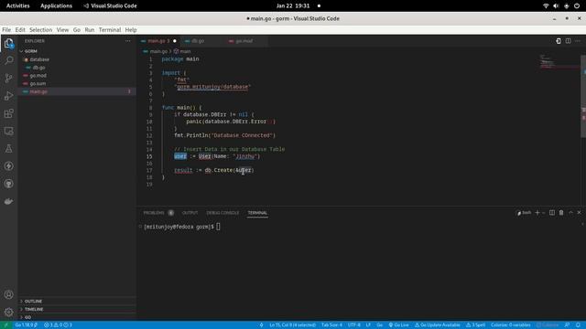586x329 pixels.
Task: Maximize the panel with up chevron
Action: tap(570, 213)
